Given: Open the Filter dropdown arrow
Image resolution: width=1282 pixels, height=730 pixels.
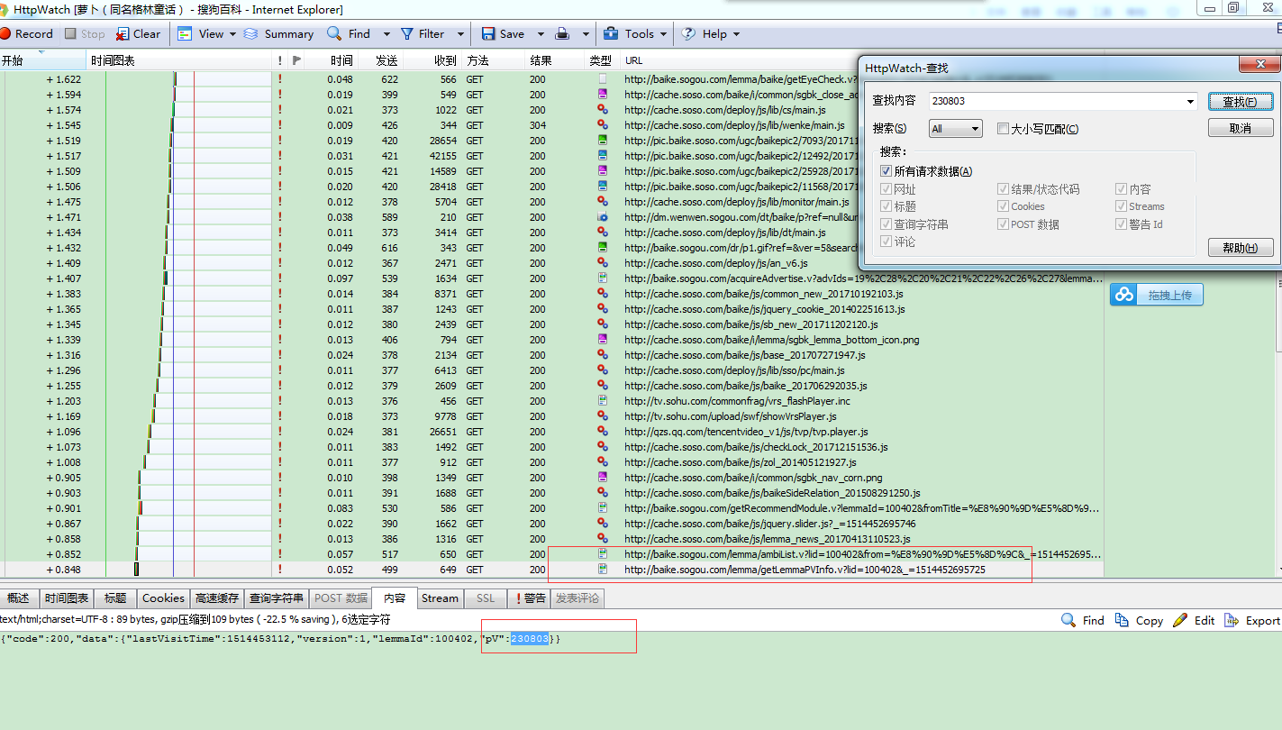Looking at the screenshot, I should [x=459, y=34].
